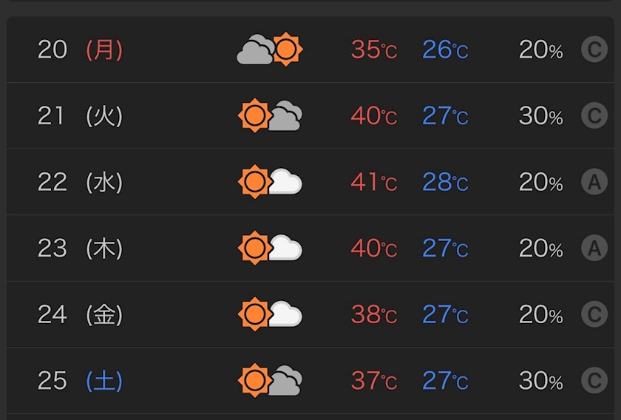Screen dimensions: 621x420
Task: Click the weather icon for Friday 24
Action: pyautogui.click(x=270, y=314)
